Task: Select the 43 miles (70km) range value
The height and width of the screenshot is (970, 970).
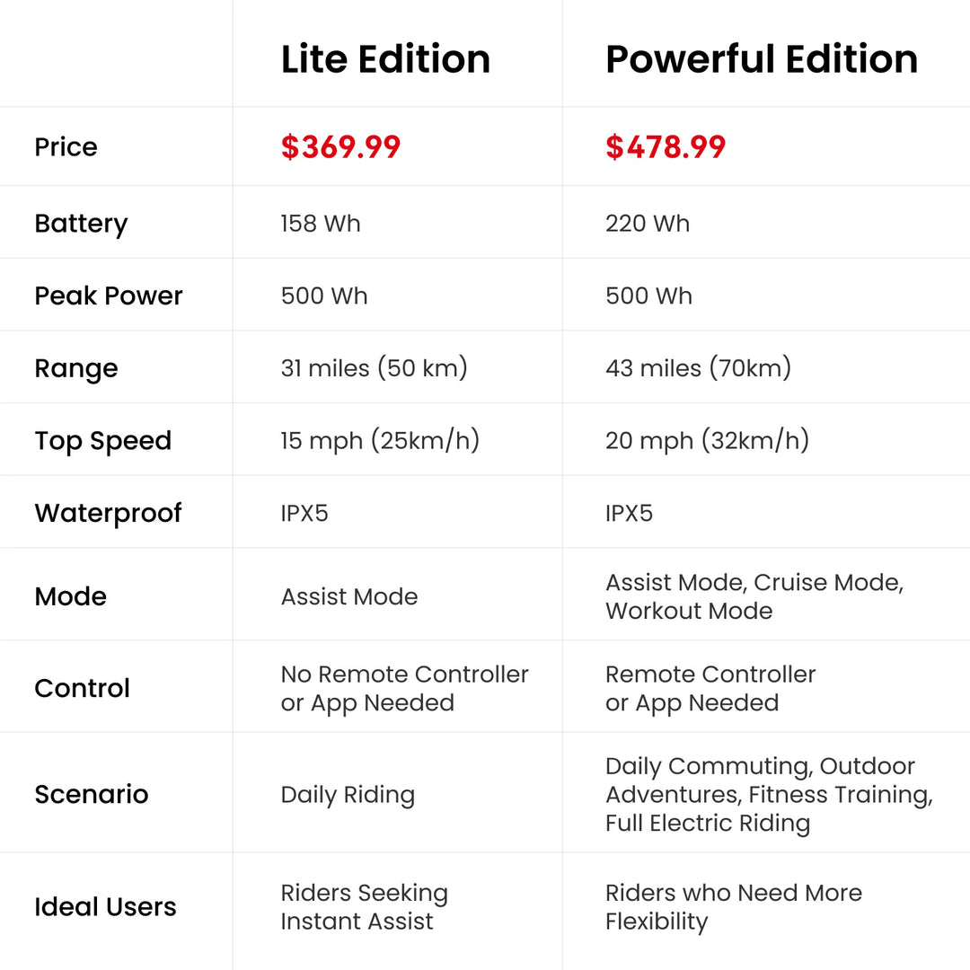Action: click(x=698, y=368)
